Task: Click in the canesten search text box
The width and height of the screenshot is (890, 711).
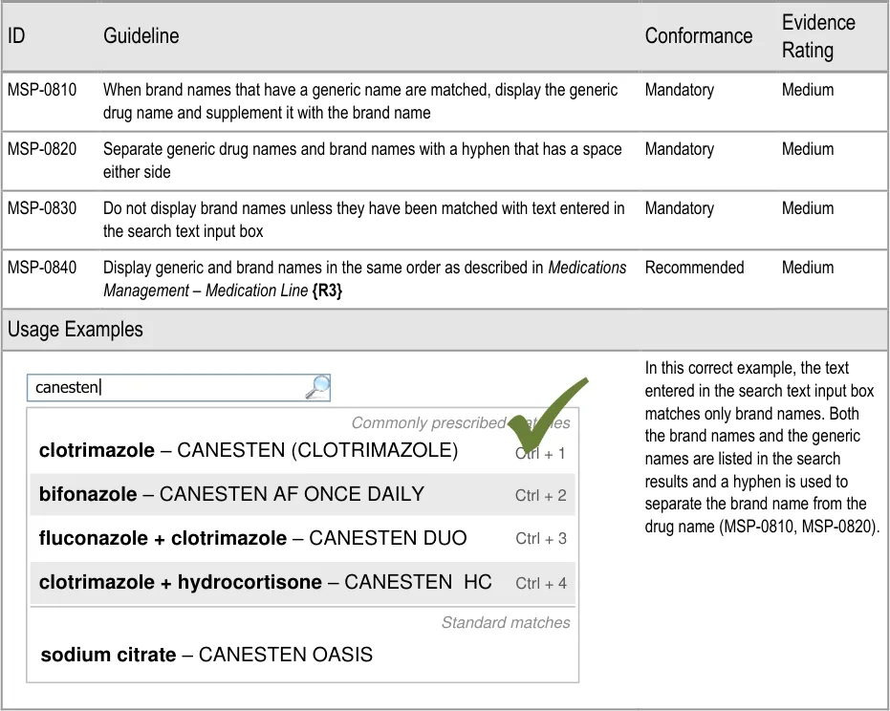Action: click(167, 387)
